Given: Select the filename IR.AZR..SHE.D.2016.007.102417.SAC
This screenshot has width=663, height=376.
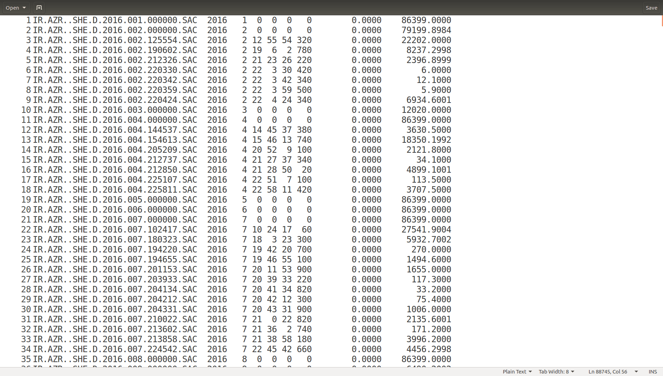Looking at the screenshot, I should (x=115, y=230).
